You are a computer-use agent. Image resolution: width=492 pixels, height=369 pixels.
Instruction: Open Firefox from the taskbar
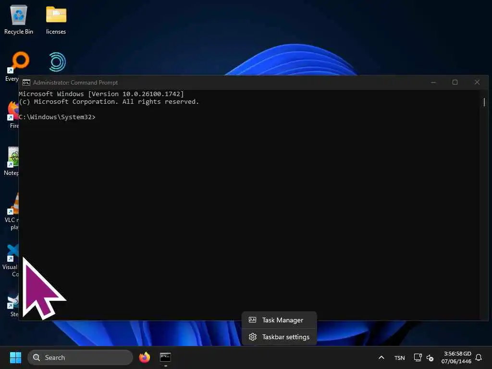point(145,357)
